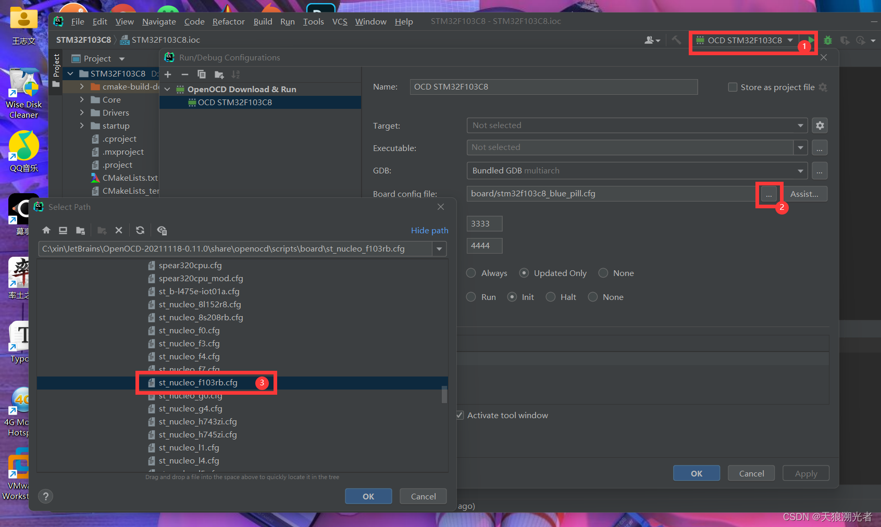
Task: Add new configuration with the plus icon
Action: pyautogui.click(x=168, y=74)
